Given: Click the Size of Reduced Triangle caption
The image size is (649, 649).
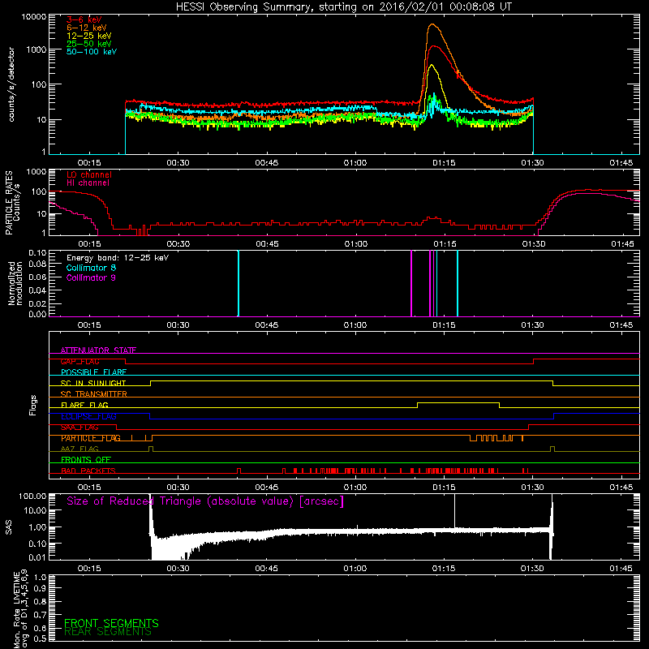Looking at the screenshot, I should pyautogui.click(x=205, y=501).
